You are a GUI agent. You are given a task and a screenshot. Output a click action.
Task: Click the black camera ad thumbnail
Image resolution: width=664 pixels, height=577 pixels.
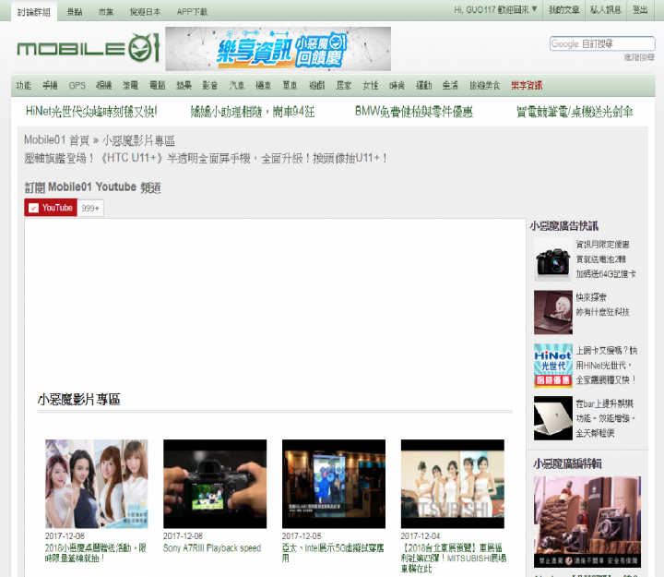pos(553,259)
